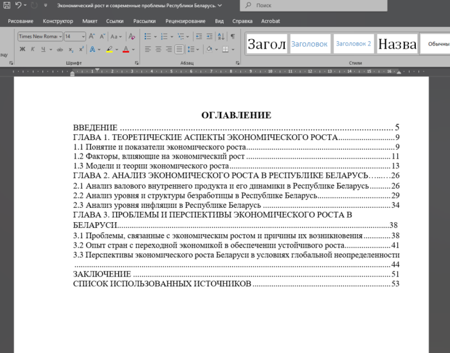Open the Рецензирование tab
Image resolution: width=450 pixels, height=353 pixels.
[x=185, y=21]
